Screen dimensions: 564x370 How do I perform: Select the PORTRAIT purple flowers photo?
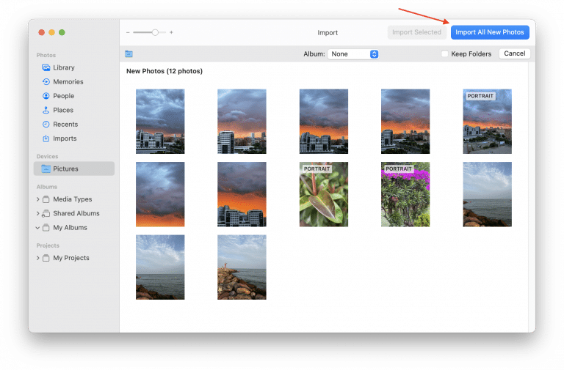pyautogui.click(x=405, y=194)
